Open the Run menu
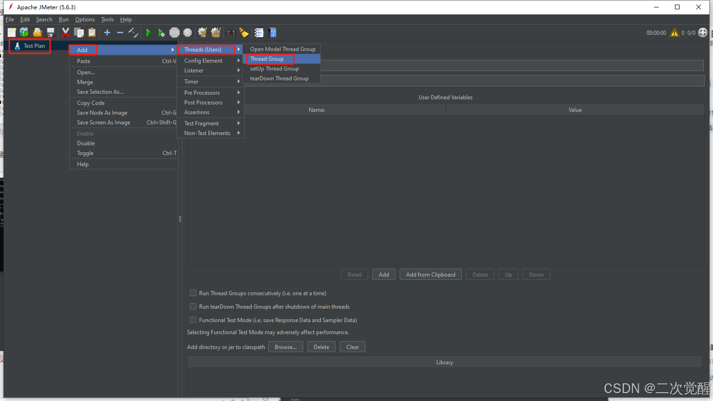Image resolution: width=713 pixels, height=401 pixels. point(64,19)
